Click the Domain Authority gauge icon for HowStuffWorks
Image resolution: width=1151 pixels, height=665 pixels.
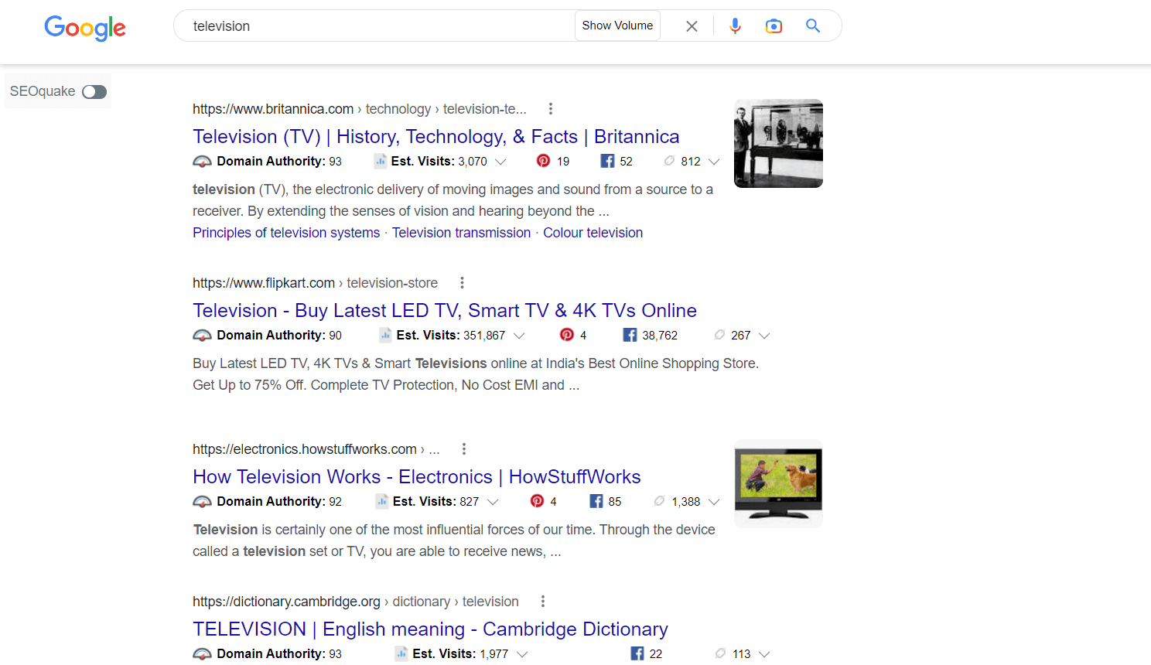pyautogui.click(x=202, y=502)
